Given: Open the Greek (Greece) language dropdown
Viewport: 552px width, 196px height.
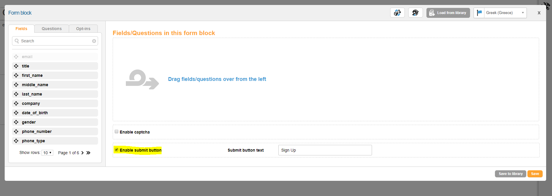Looking at the screenshot, I should pyautogui.click(x=505, y=13).
